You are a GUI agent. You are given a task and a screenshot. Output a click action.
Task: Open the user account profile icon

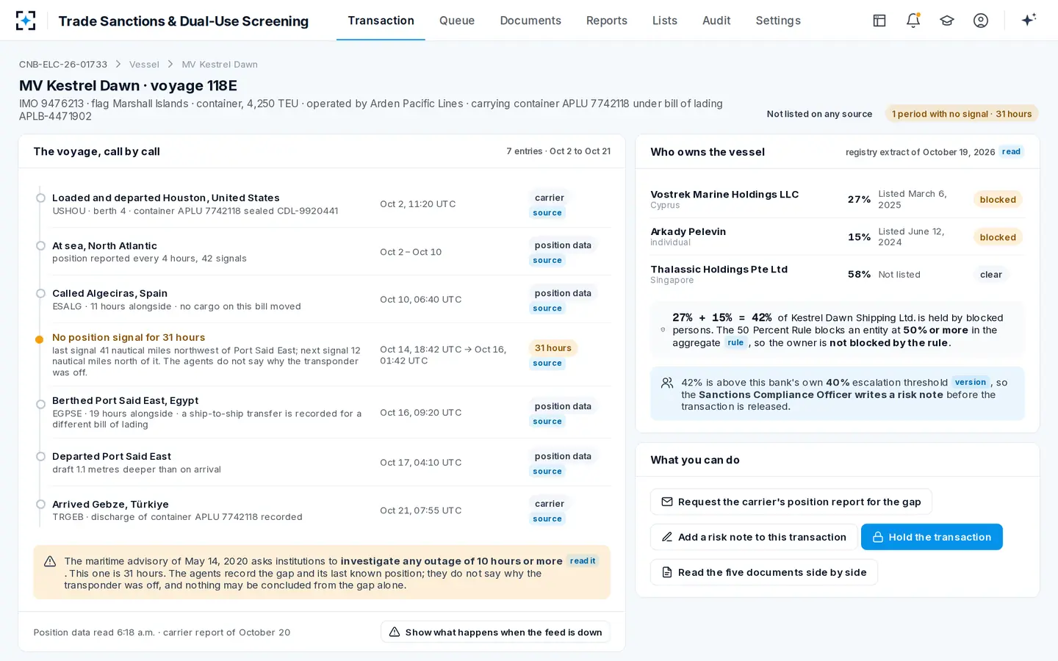click(981, 21)
